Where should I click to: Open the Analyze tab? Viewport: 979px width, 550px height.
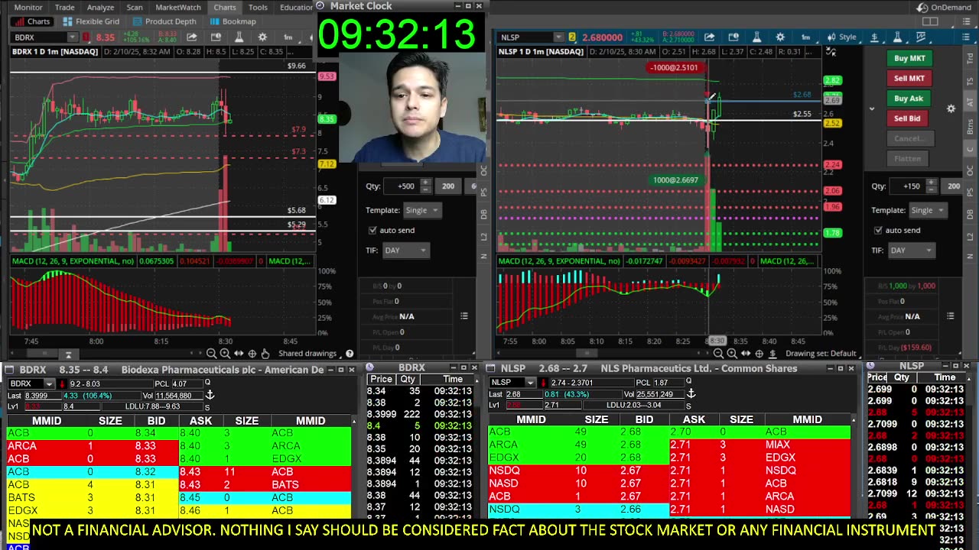point(100,7)
